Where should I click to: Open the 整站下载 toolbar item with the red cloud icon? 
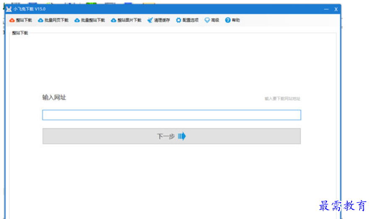click(20, 20)
